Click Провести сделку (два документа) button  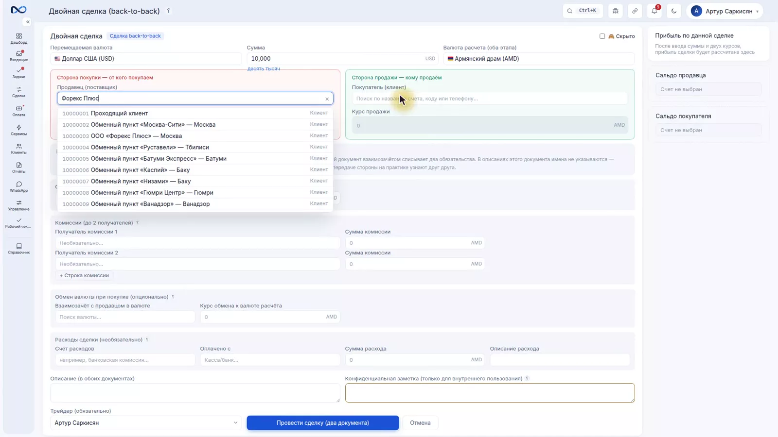tap(323, 423)
